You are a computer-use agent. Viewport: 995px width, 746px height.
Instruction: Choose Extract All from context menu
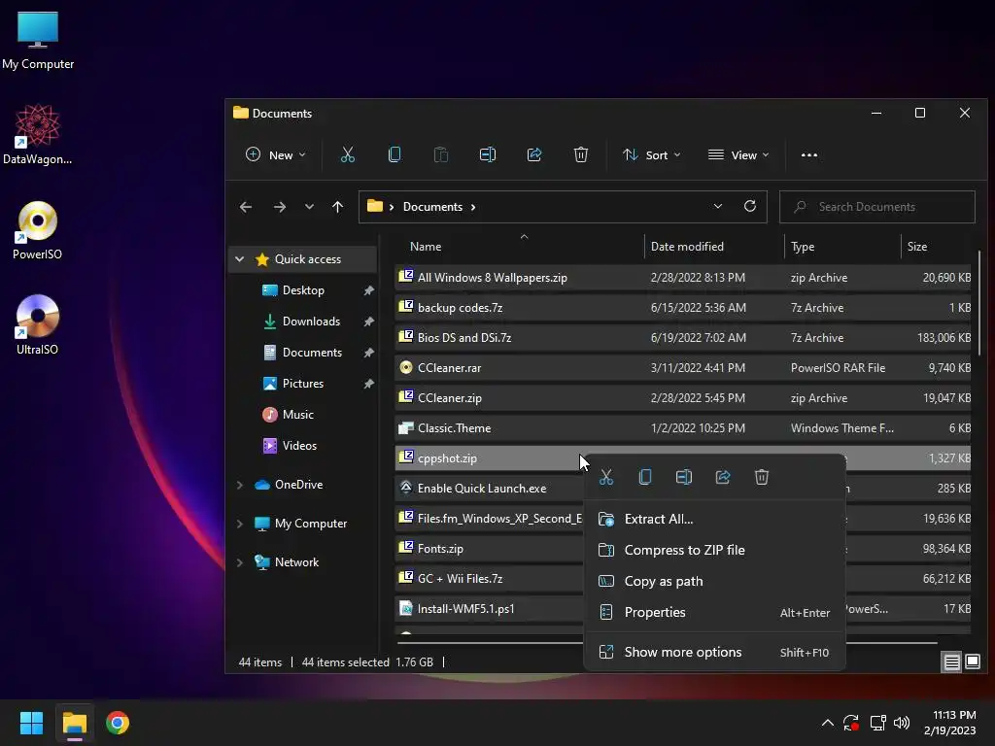tap(714, 519)
